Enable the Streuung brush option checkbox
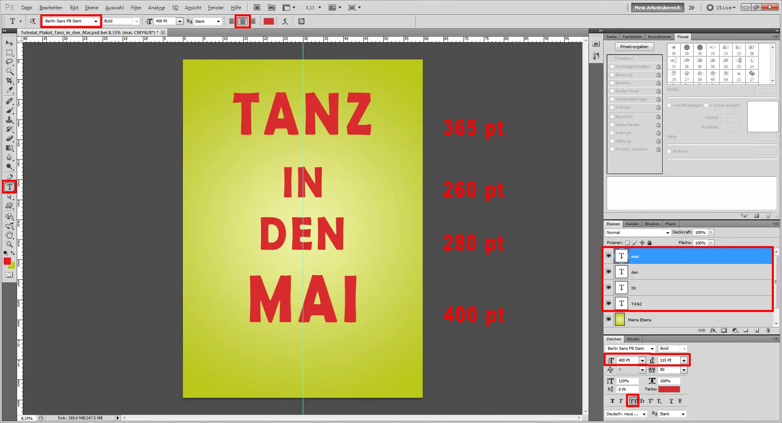The image size is (782, 423). pyautogui.click(x=612, y=74)
